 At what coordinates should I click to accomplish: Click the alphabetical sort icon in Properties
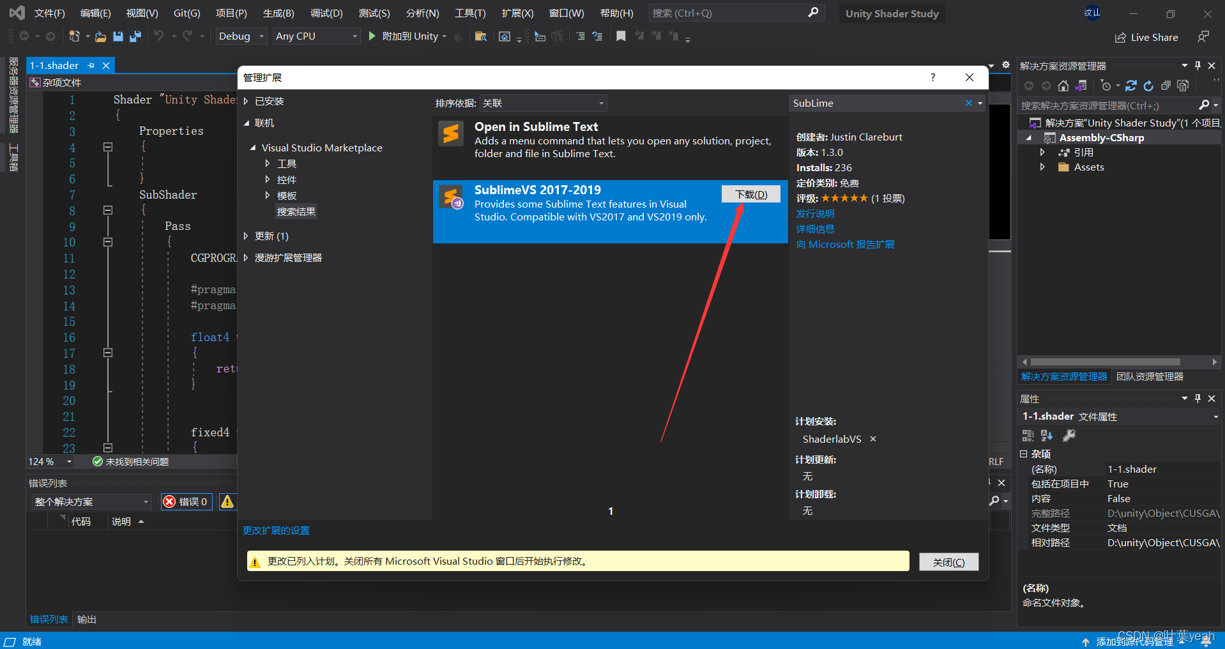click(x=1047, y=436)
